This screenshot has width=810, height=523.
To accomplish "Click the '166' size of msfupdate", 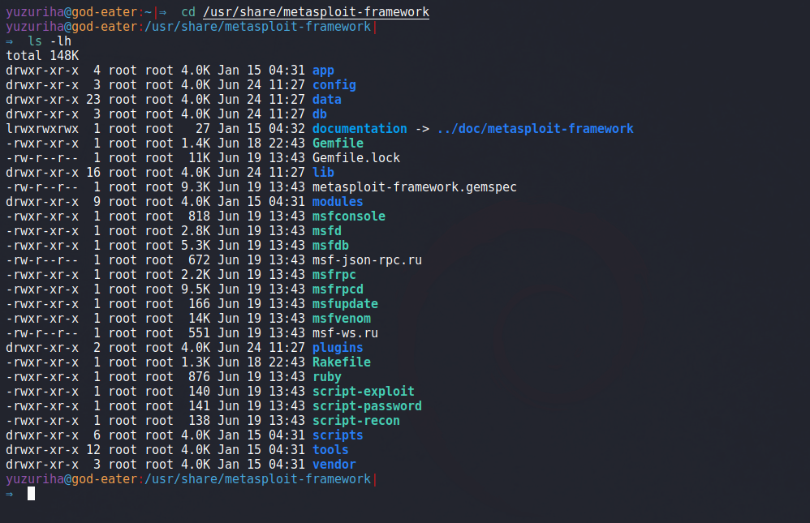I will [199, 303].
